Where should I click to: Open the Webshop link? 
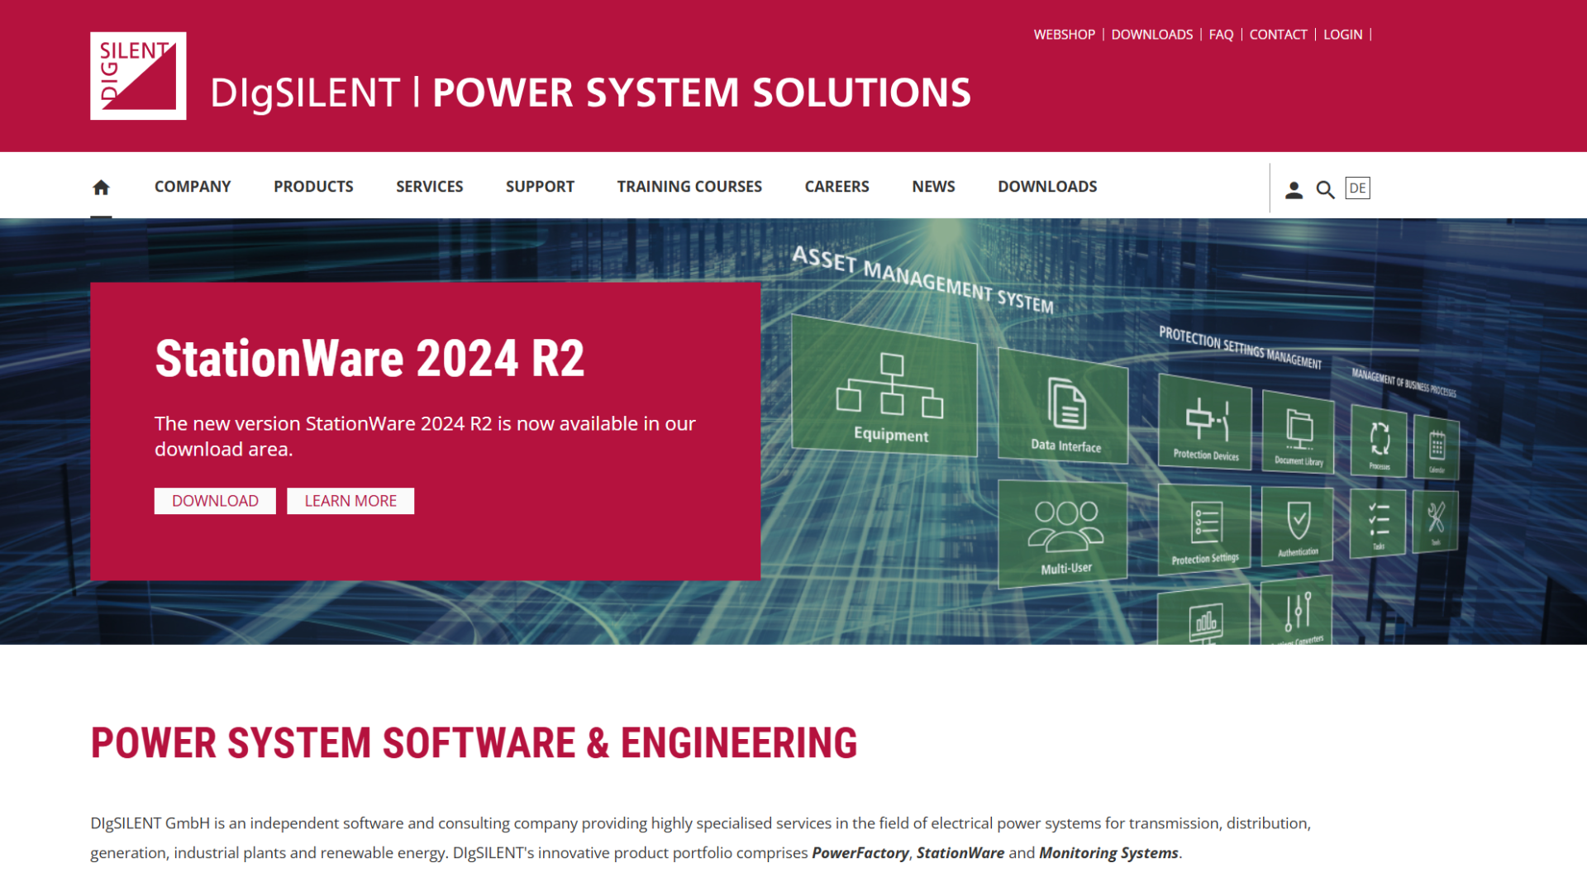coord(1064,35)
